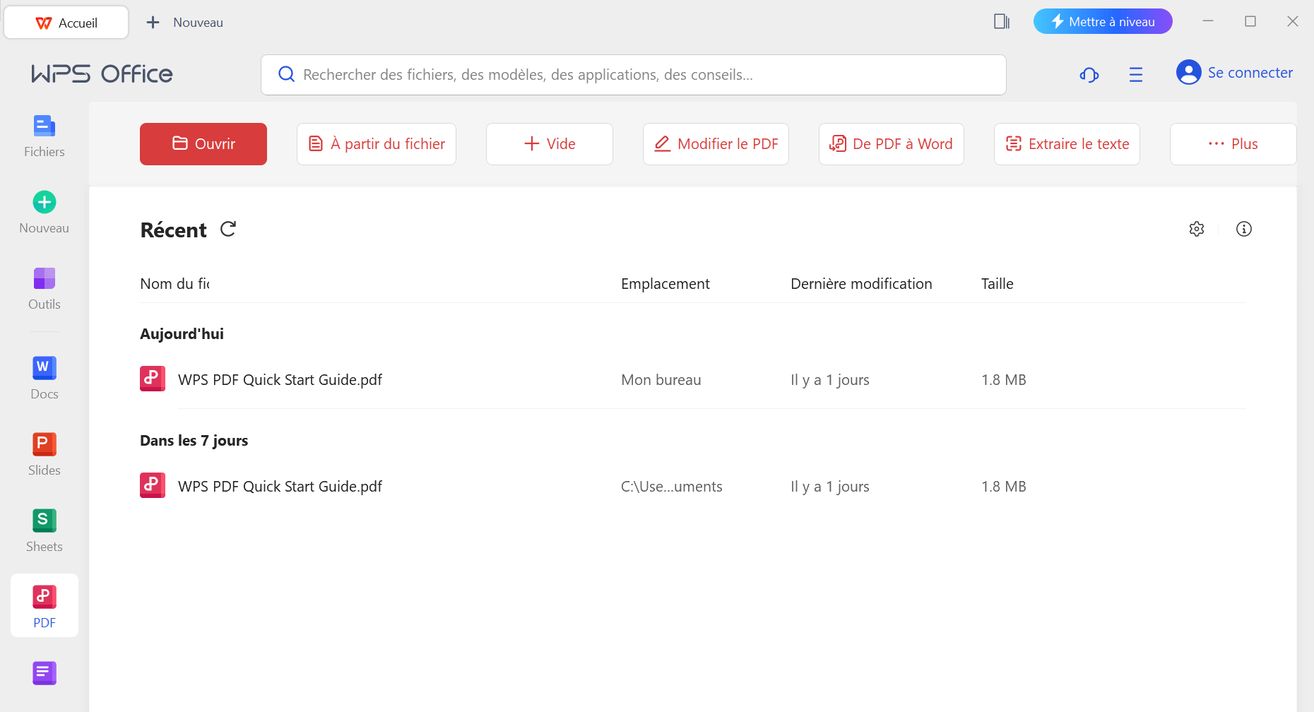Open WPS PDF Quick Start Guide.pdf under Dans les 7 jours
1314x712 pixels.
click(280, 487)
